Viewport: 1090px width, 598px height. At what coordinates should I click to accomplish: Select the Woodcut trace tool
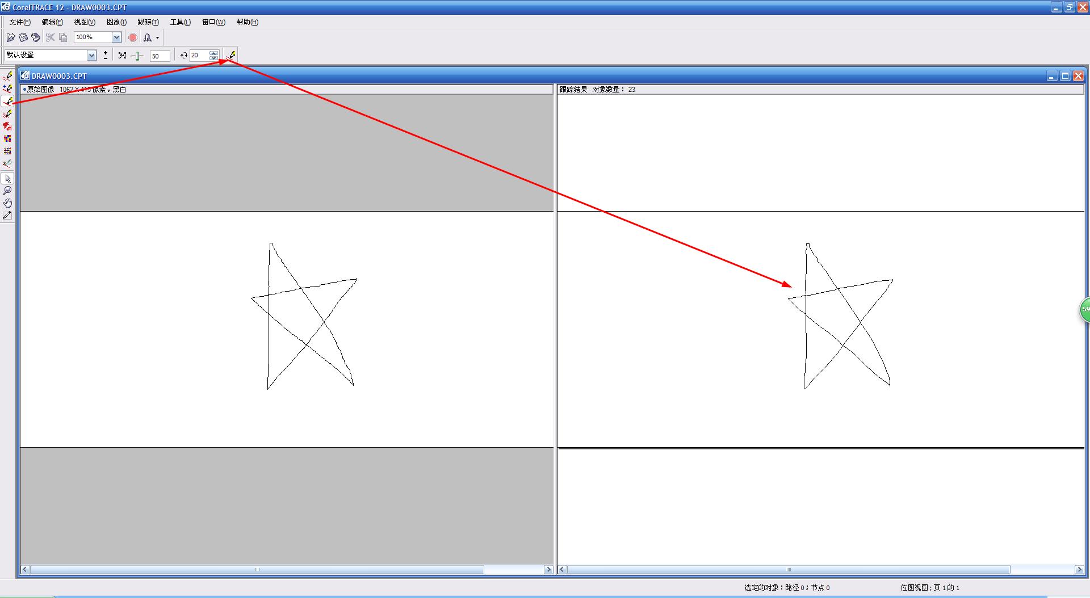(7, 127)
